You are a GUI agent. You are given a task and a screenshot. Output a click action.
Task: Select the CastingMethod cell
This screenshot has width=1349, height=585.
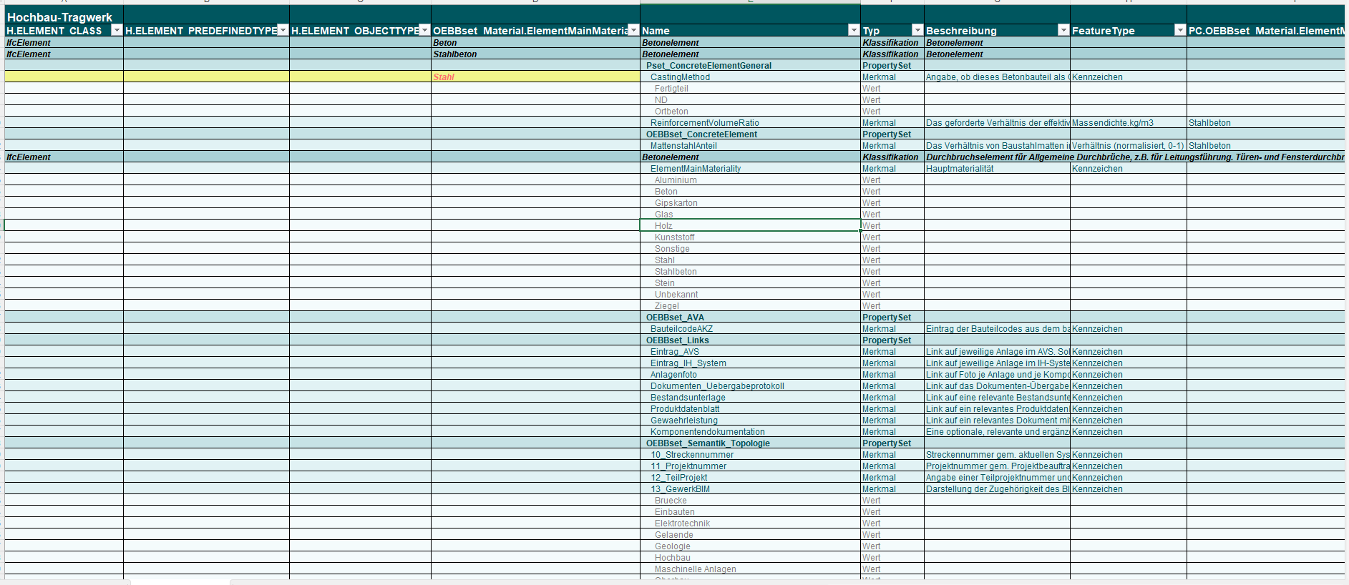click(750, 77)
